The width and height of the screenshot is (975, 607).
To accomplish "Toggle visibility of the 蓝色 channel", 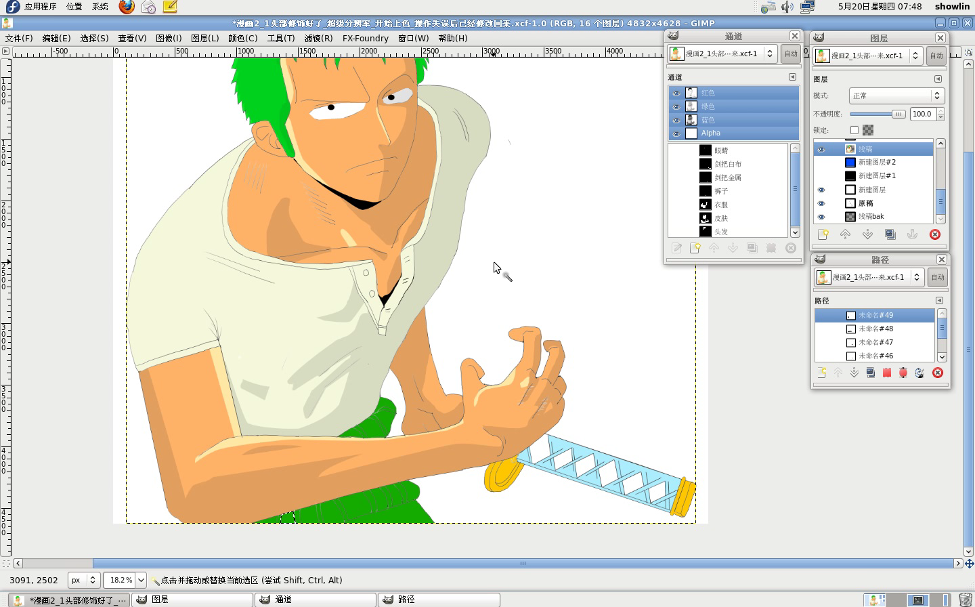I will coord(676,120).
